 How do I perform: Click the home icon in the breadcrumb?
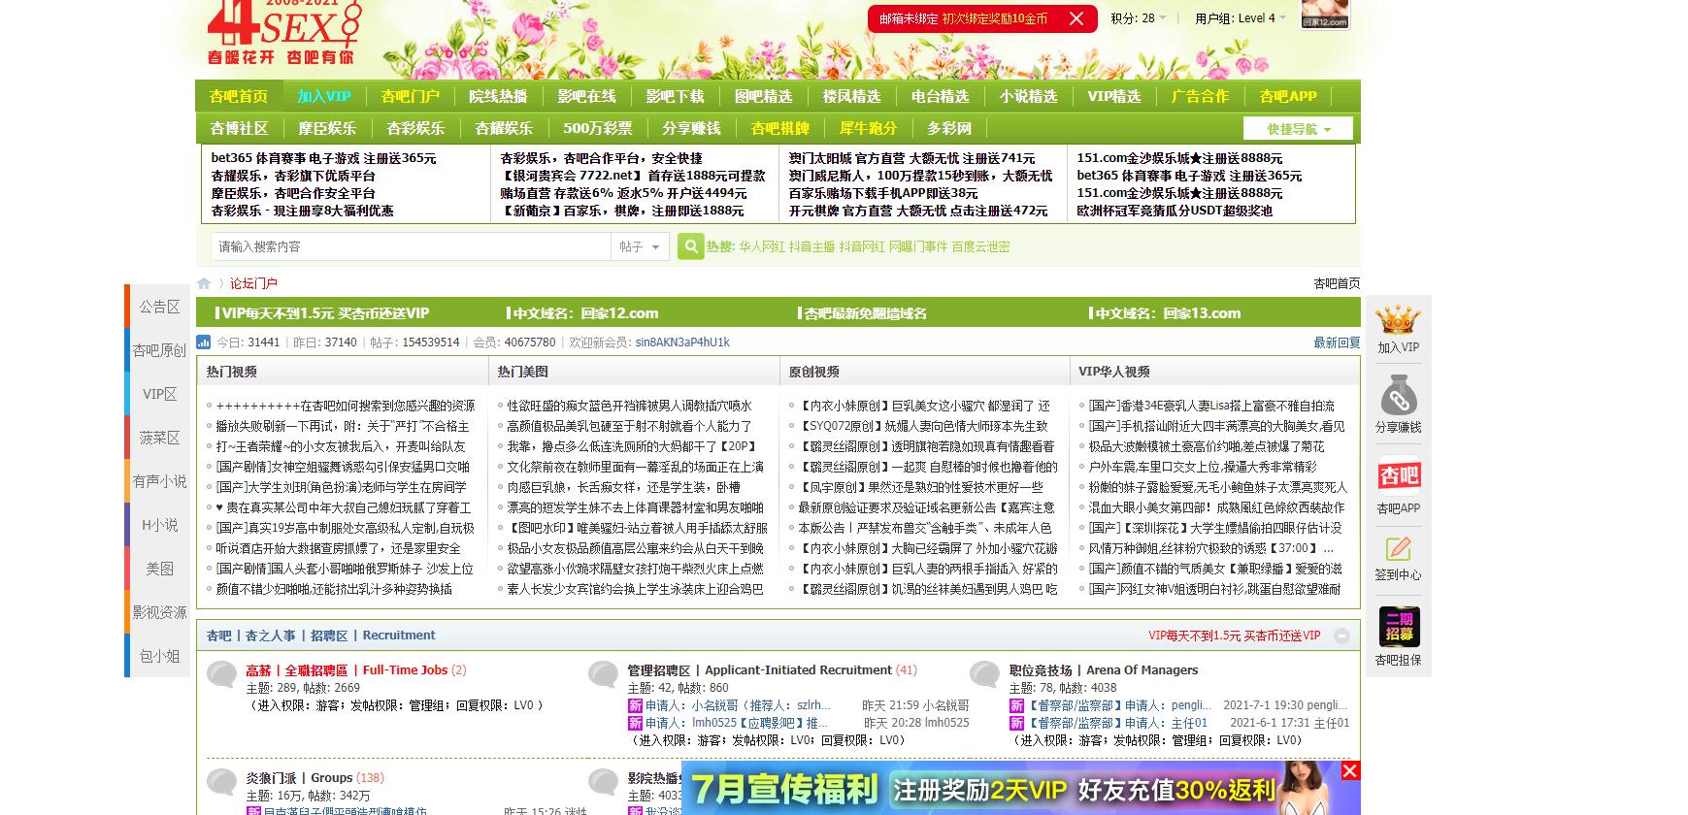click(x=204, y=283)
